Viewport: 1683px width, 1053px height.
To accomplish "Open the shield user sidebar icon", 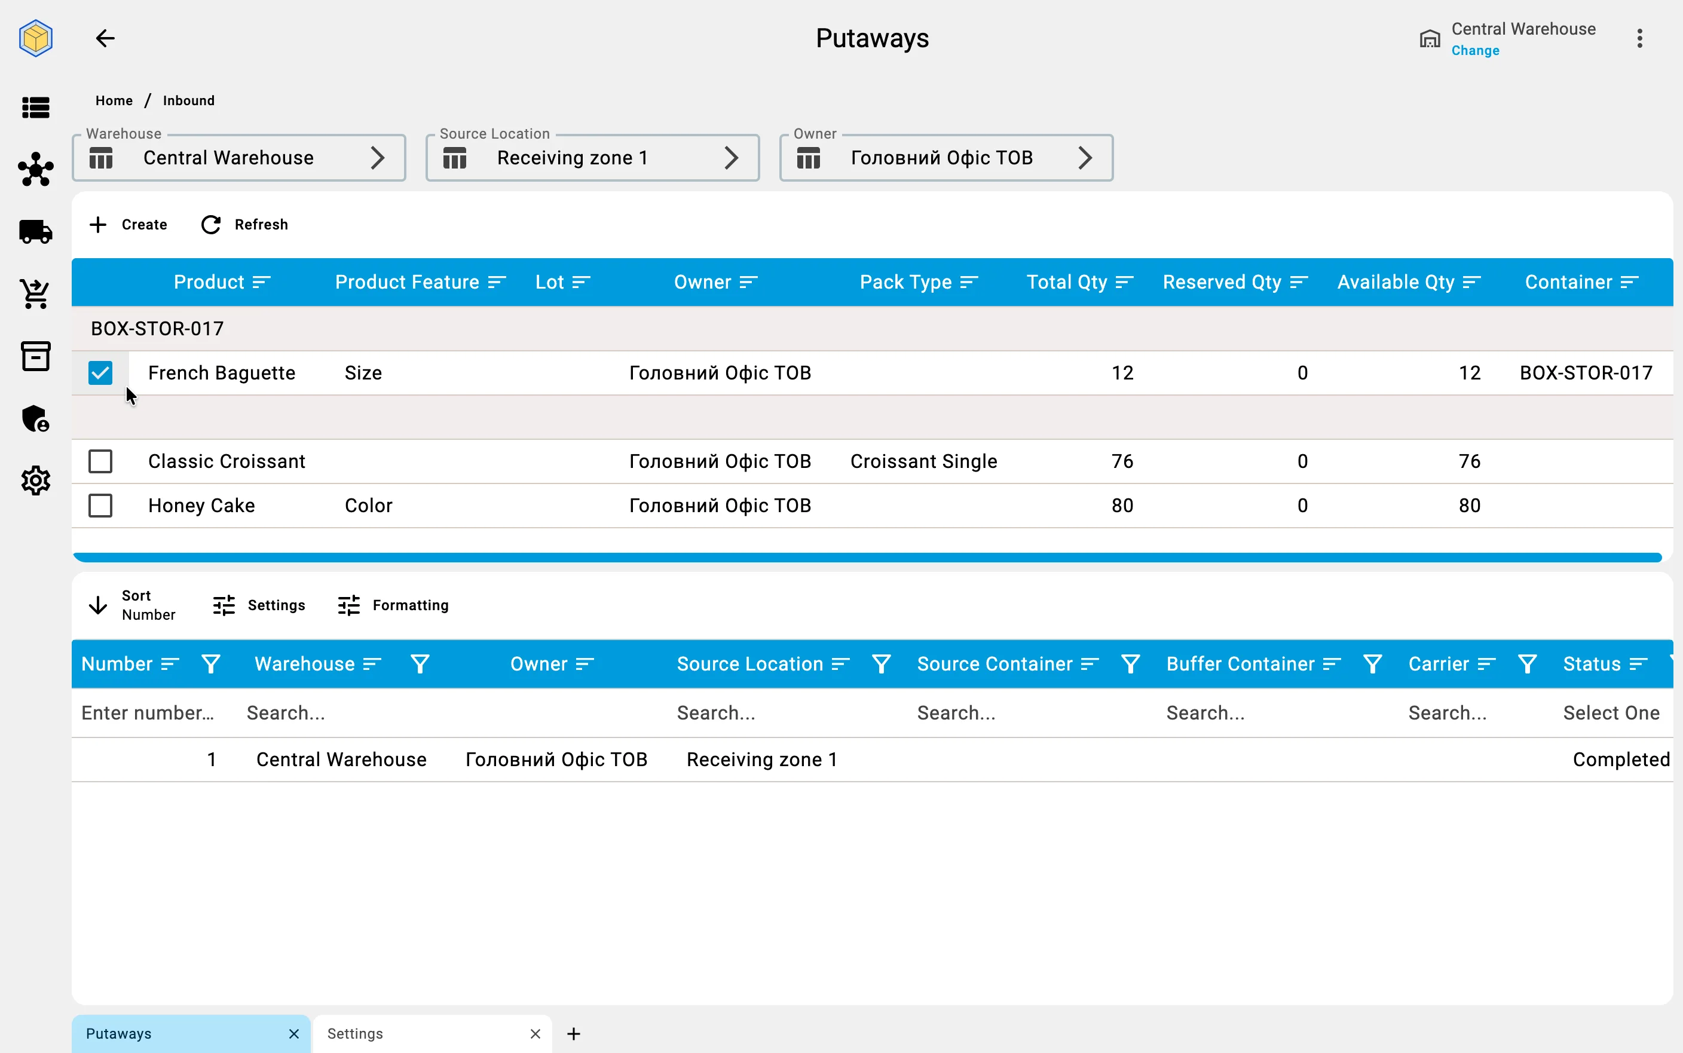I will click(x=35, y=418).
